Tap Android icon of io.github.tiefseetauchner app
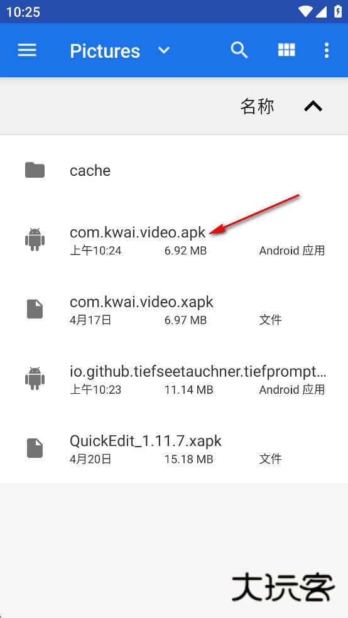 pyautogui.click(x=35, y=378)
